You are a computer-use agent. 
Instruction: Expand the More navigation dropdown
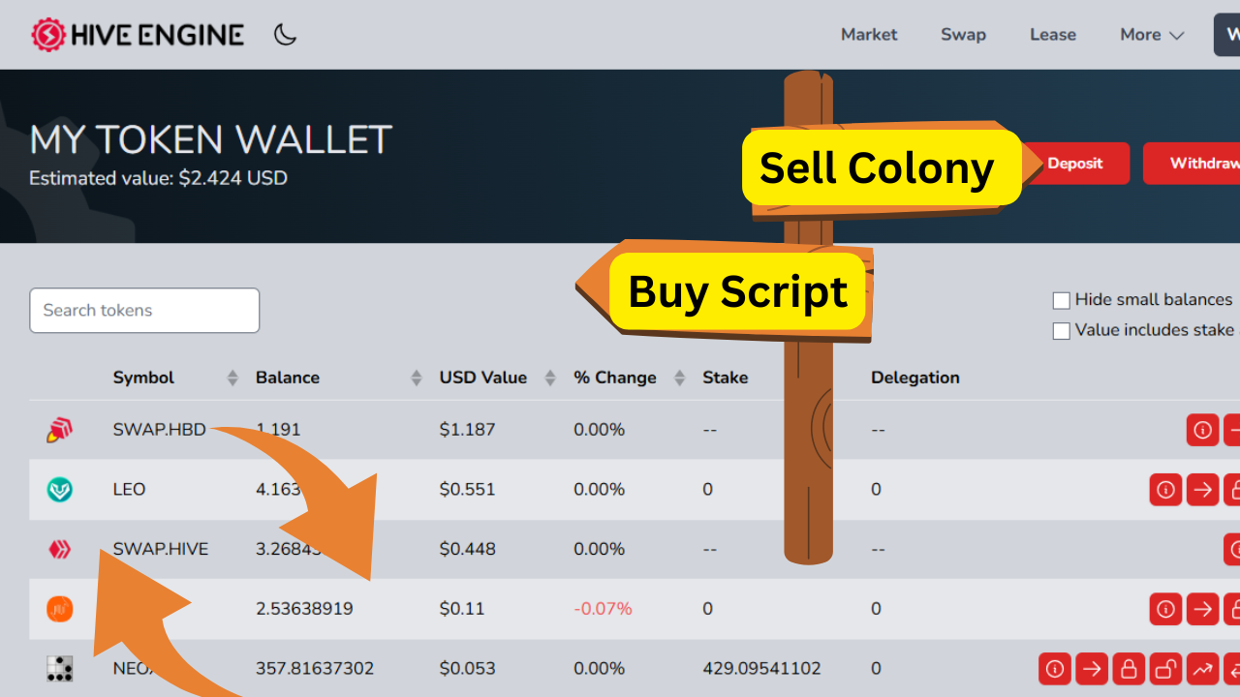1151,35
